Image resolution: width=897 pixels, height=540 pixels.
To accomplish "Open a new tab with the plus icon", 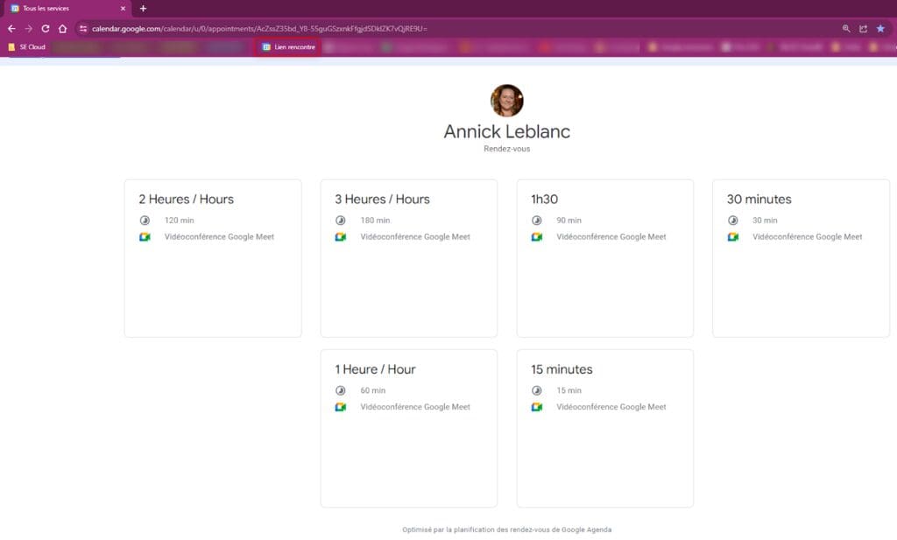I will click(143, 9).
